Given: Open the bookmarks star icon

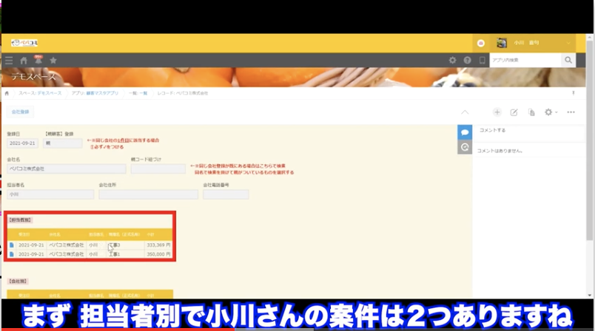Looking at the screenshot, I should coord(53,61).
